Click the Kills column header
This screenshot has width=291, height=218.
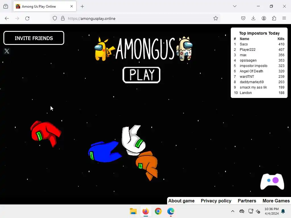pos(281,39)
